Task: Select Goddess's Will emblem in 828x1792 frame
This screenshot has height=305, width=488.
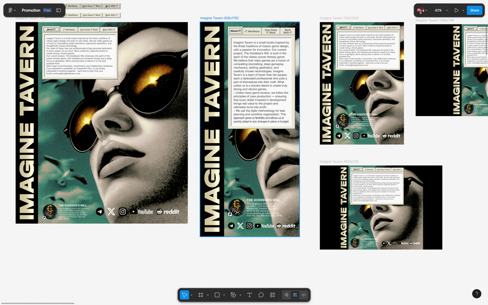Action: click(236, 207)
